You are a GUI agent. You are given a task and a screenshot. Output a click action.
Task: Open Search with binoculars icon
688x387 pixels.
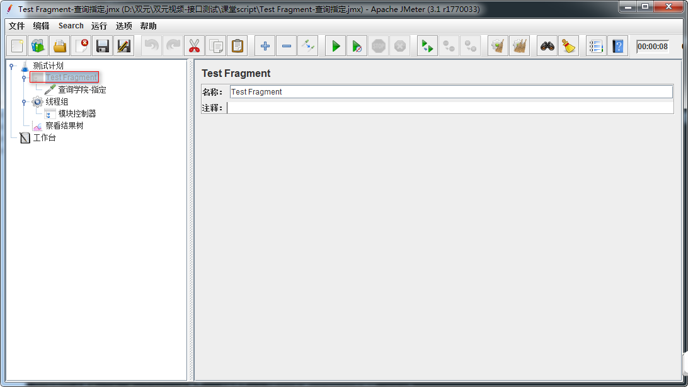[x=547, y=46]
